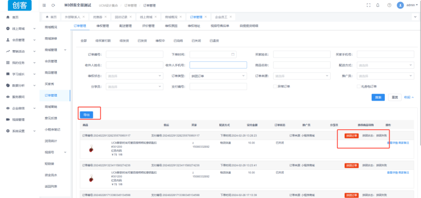Image resolution: width=421 pixels, height=198 pixels.
Task: Open 商城装修 in the secondary sidebar
Action: coord(51,38)
